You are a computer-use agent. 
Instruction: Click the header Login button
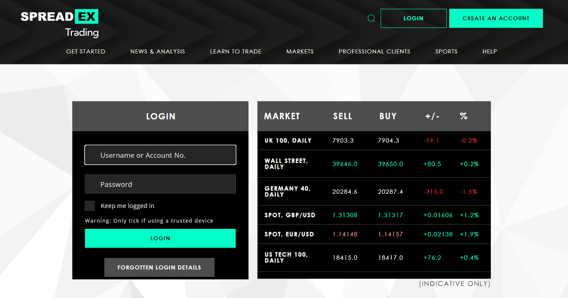tap(414, 18)
